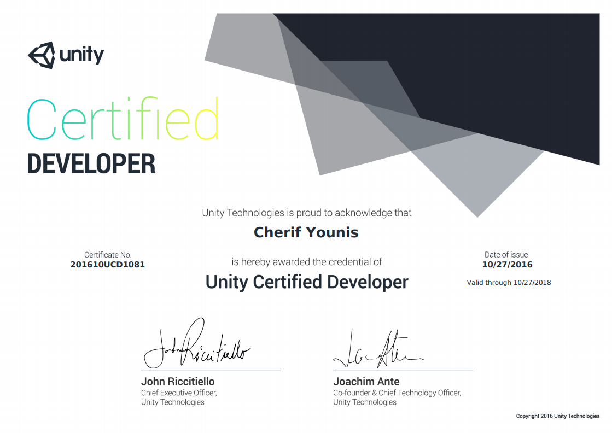Click 'Valid through 10/27/2018' text
612x433 pixels.
[509, 283]
